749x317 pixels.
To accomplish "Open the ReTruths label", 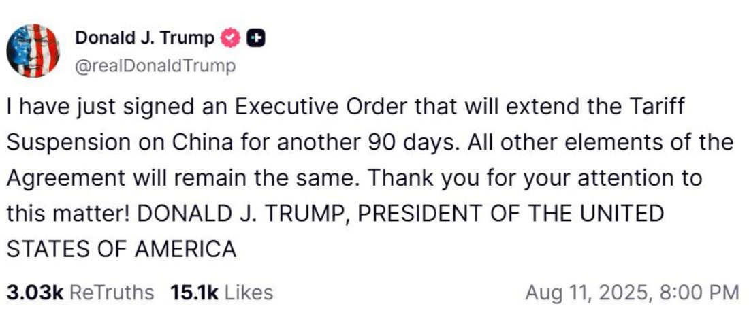I will click(112, 293).
